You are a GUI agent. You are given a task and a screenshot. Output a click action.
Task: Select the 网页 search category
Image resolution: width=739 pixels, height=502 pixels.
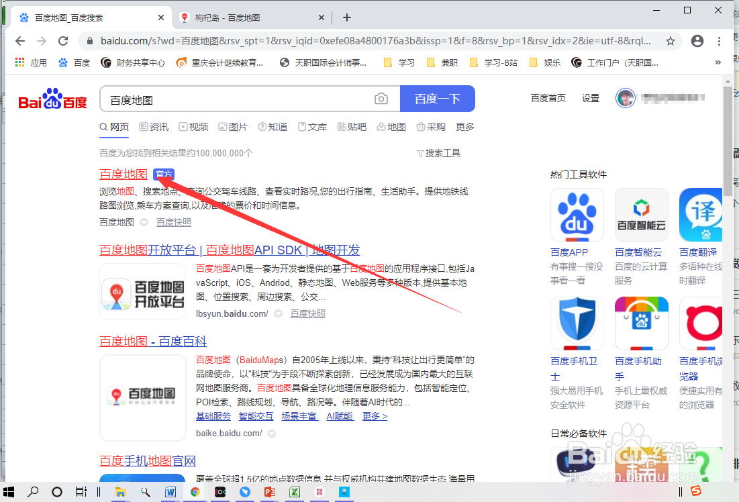114,126
